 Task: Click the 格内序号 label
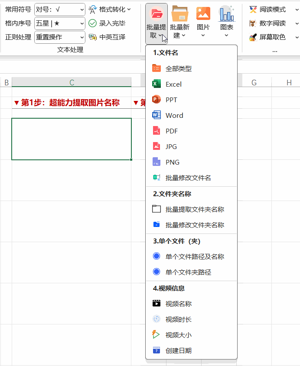pos(18,23)
